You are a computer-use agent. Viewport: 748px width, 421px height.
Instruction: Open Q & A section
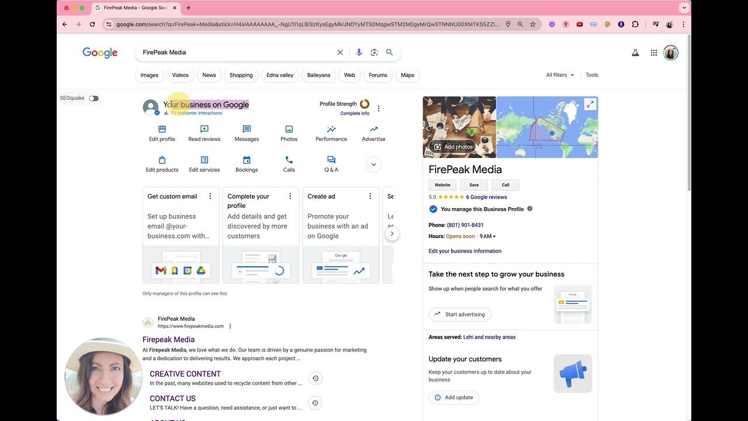pyautogui.click(x=331, y=164)
